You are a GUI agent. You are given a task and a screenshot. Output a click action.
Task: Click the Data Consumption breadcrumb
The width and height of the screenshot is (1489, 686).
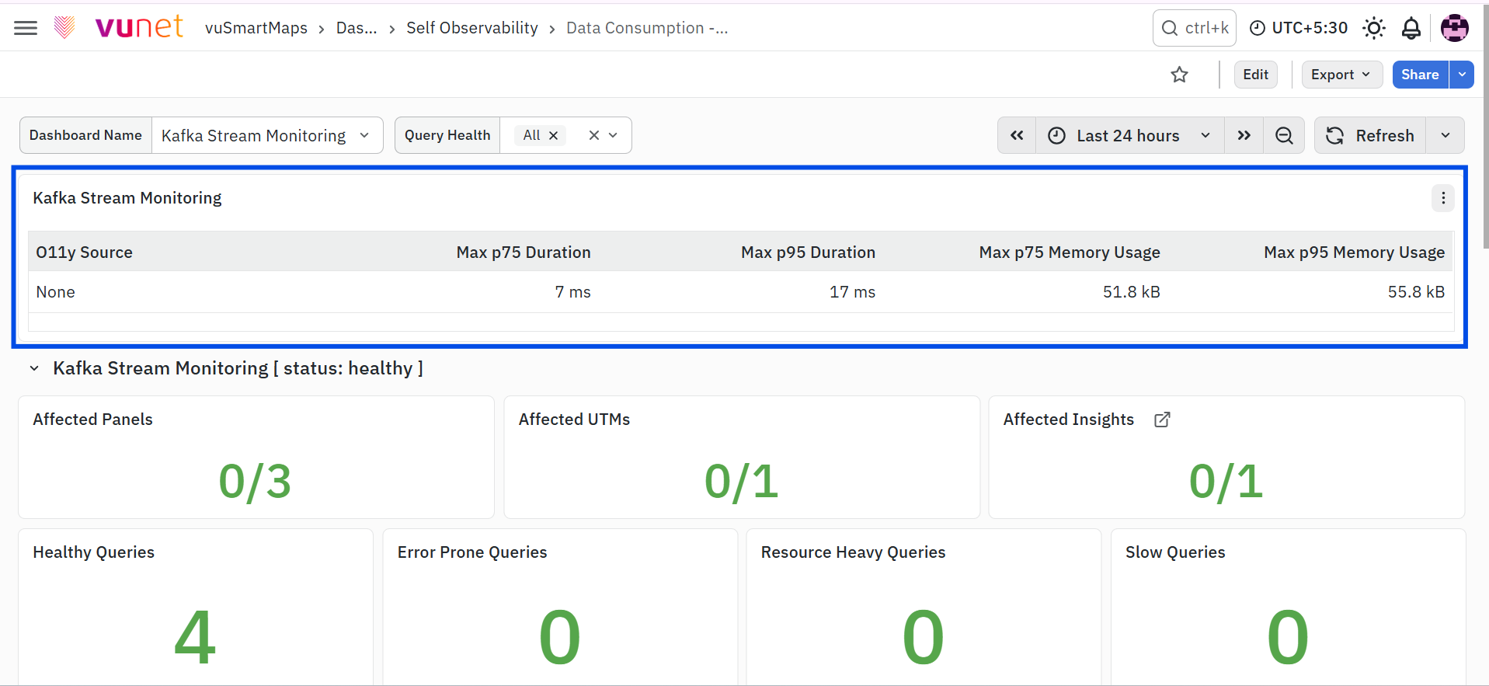647,28
